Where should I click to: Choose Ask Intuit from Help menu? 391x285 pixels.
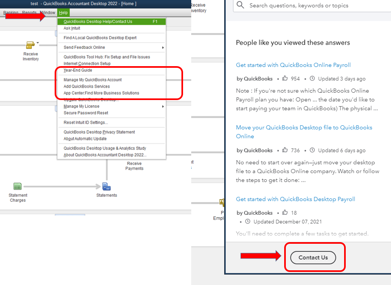pos(111,28)
